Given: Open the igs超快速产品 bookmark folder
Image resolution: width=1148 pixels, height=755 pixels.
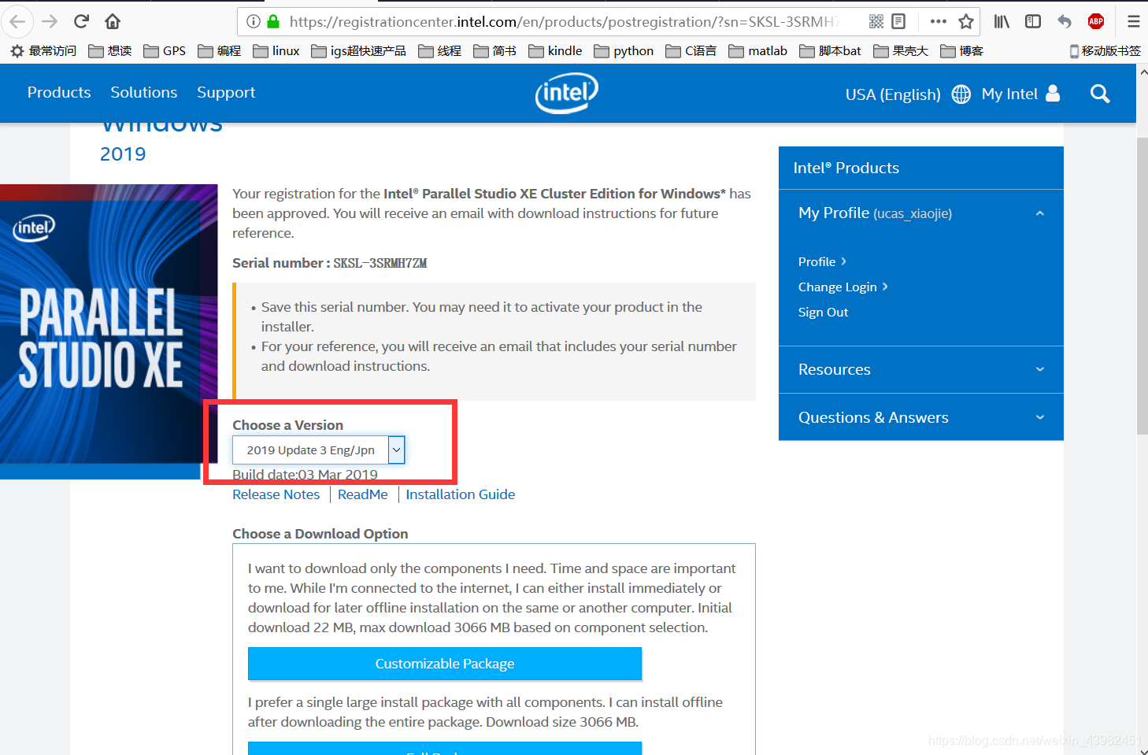Looking at the screenshot, I should coord(359,51).
